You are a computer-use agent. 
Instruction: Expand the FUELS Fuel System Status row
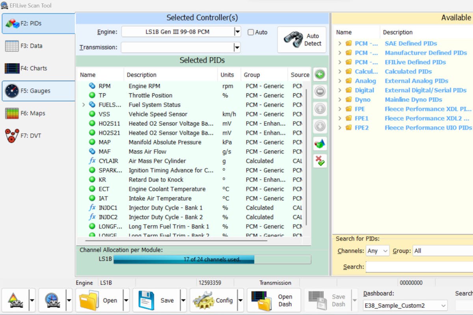point(84,105)
